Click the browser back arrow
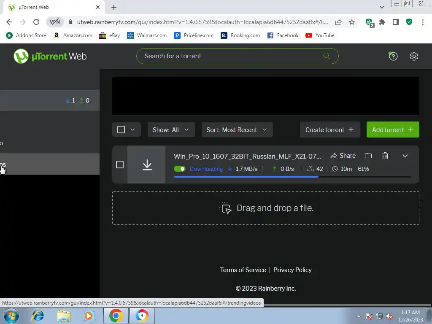Screen dimensions: 432x324 click(9, 22)
